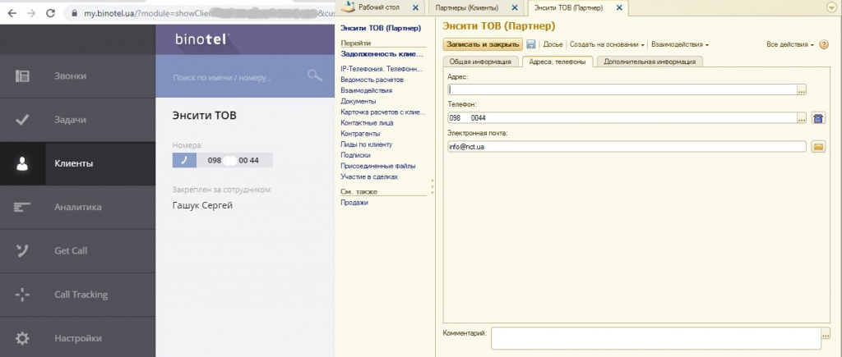Send email via envelope icon
Screen dimensions: 842x357
(x=818, y=146)
